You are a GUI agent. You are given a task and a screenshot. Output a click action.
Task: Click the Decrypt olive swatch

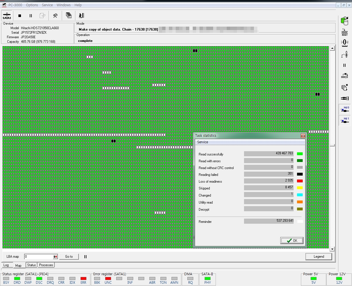click(300, 209)
